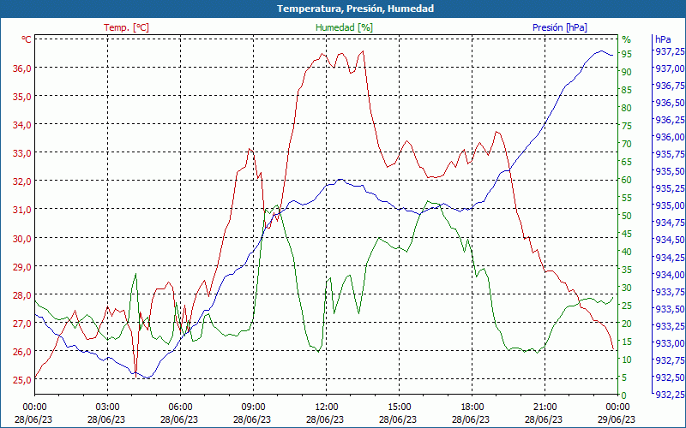
Task: Click the 75 humidity axis value
Action: (x=627, y=126)
